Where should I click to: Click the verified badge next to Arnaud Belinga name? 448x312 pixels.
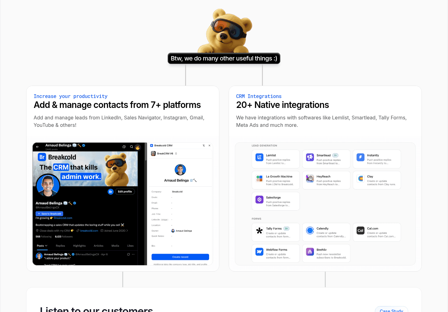[x=75, y=203]
